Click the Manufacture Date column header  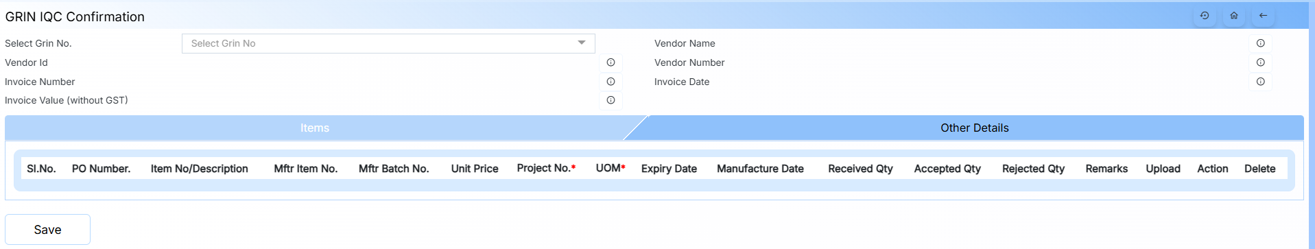[x=760, y=169]
